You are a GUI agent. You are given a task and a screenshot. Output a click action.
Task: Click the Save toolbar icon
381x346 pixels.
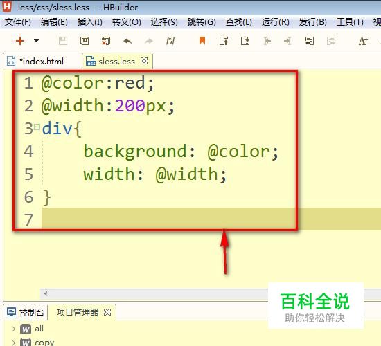pyautogui.click(x=63, y=41)
